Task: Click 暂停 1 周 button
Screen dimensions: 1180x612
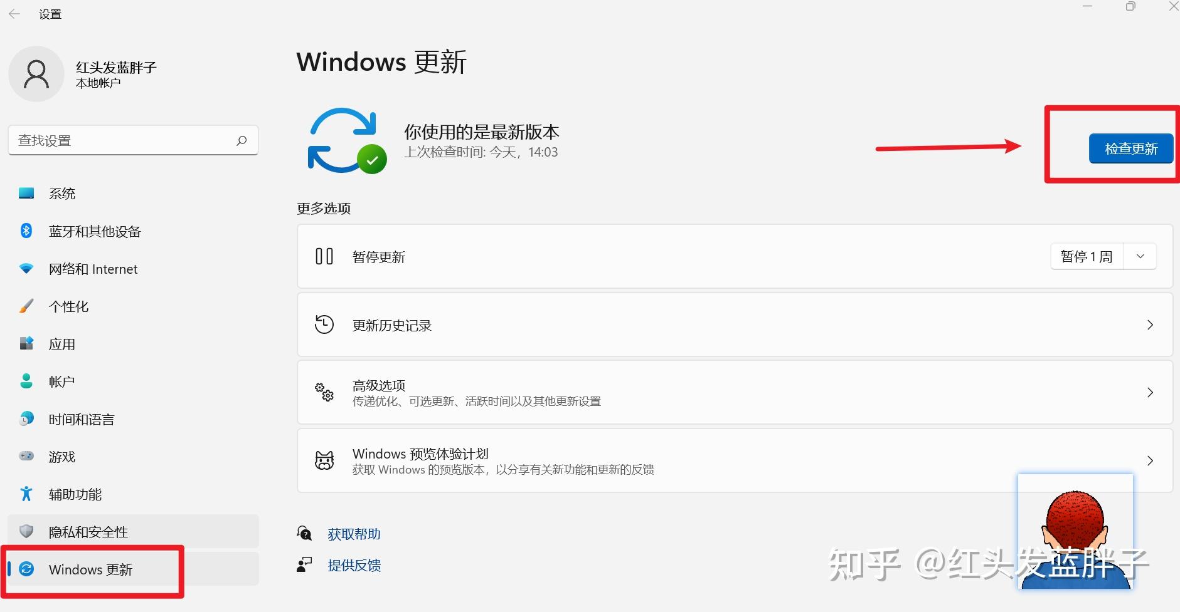Action: click(x=1087, y=256)
